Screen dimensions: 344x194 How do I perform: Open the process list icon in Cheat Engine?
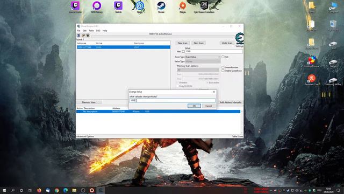(x=78, y=35)
